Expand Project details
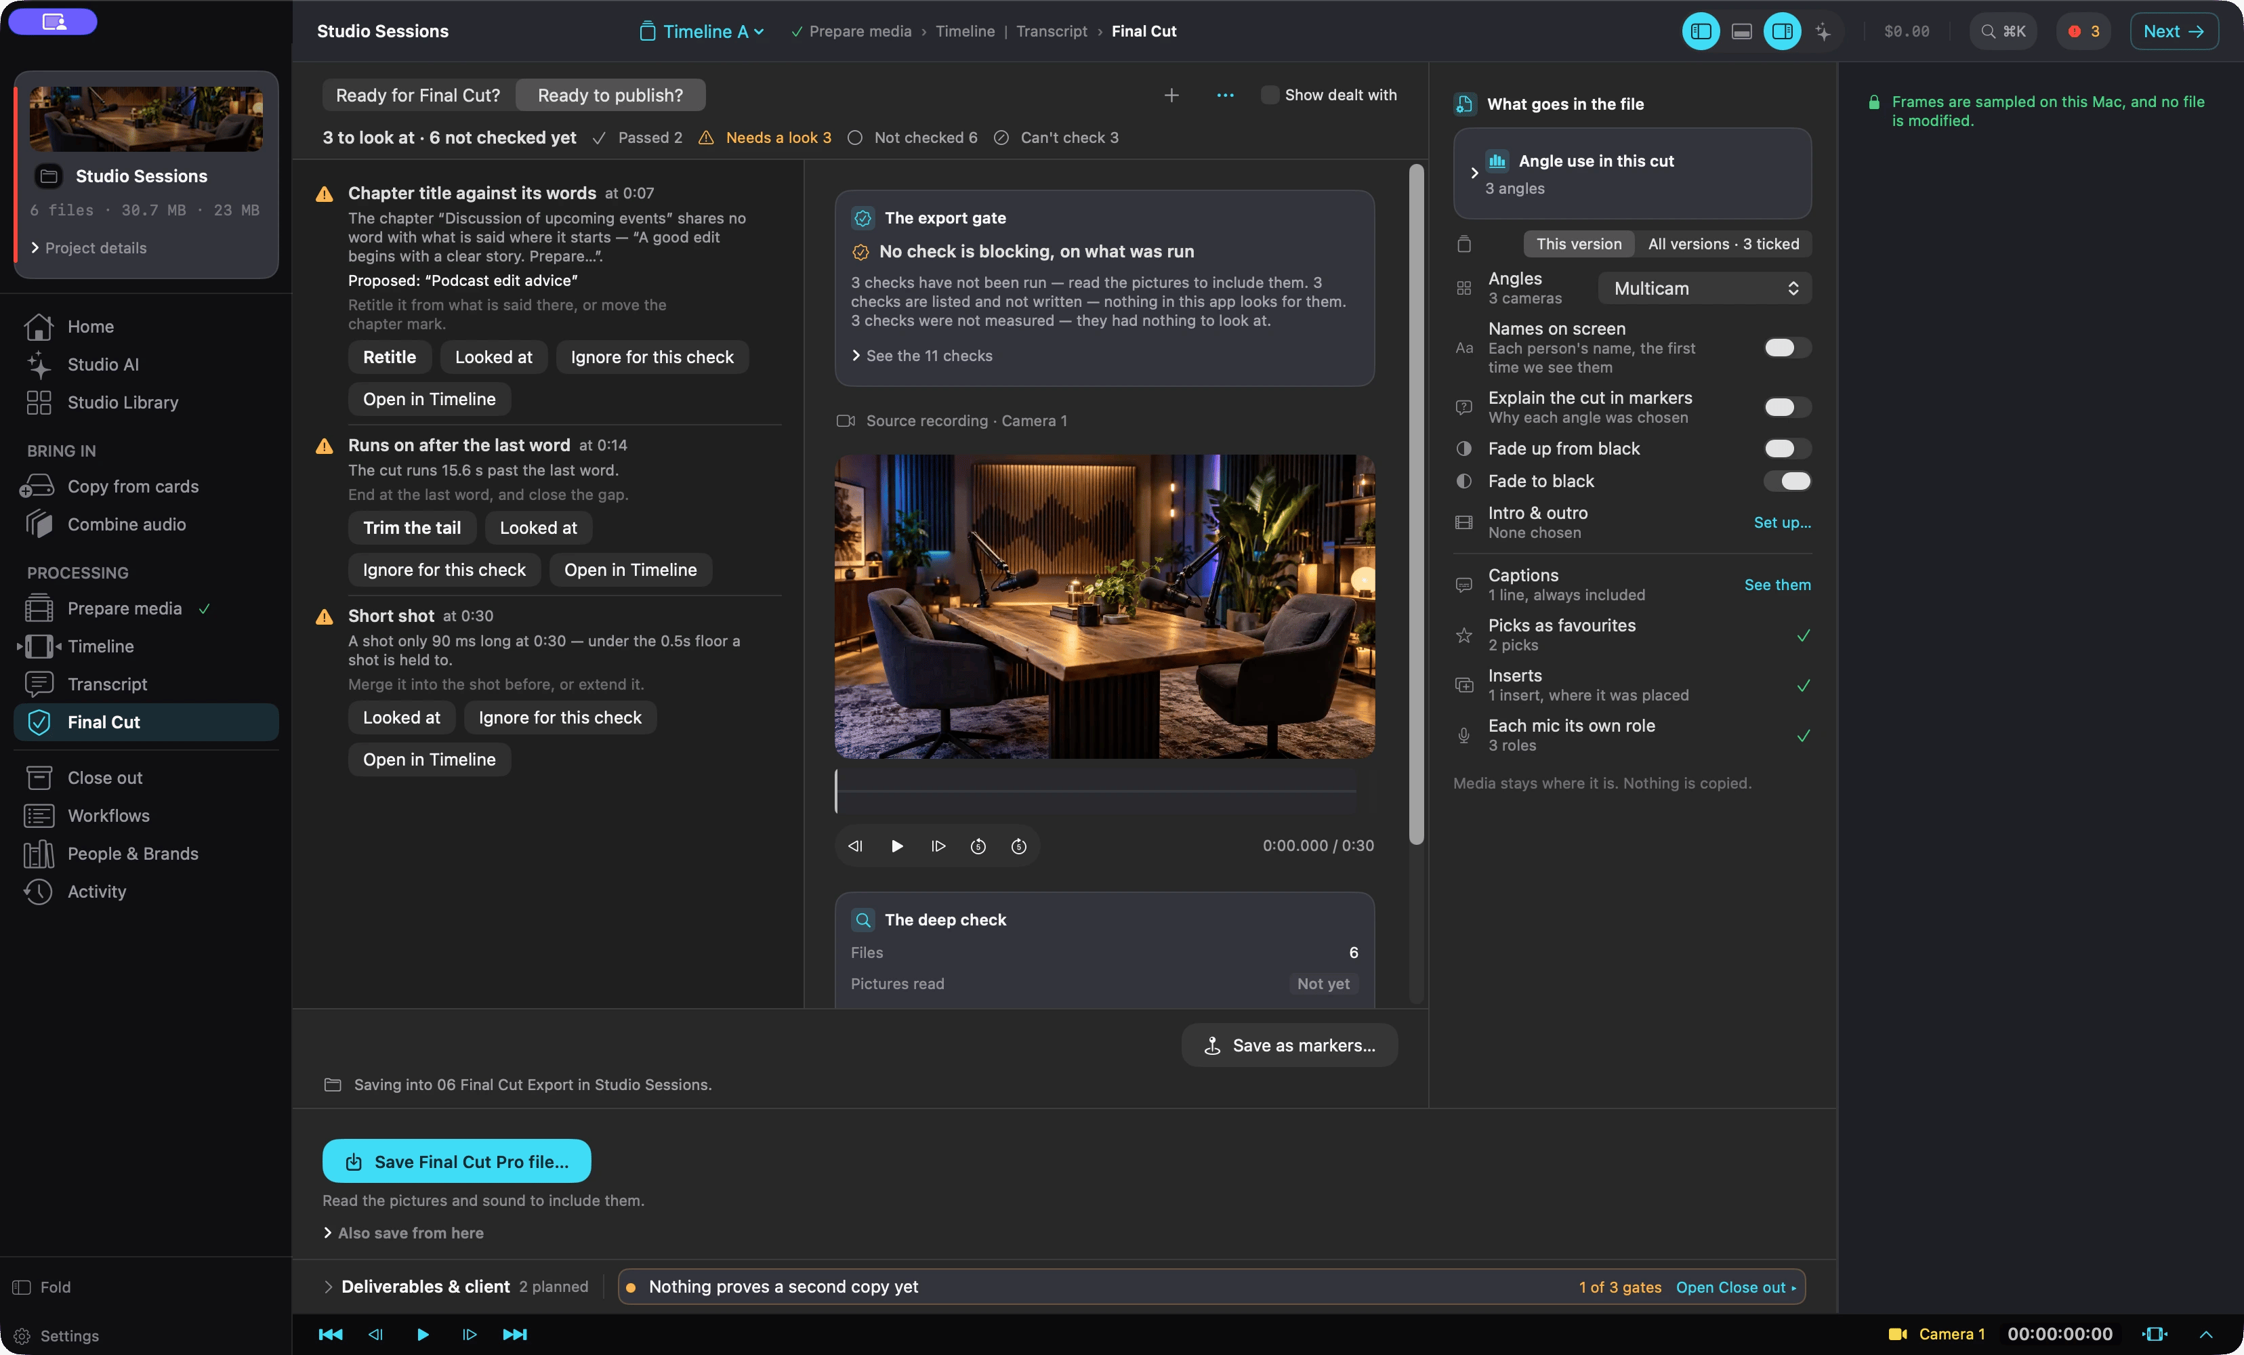Image resolution: width=2244 pixels, height=1355 pixels. (x=88, y=248)
